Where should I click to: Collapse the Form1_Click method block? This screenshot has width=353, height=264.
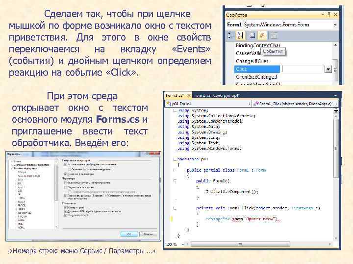click(x=175, y=208)
